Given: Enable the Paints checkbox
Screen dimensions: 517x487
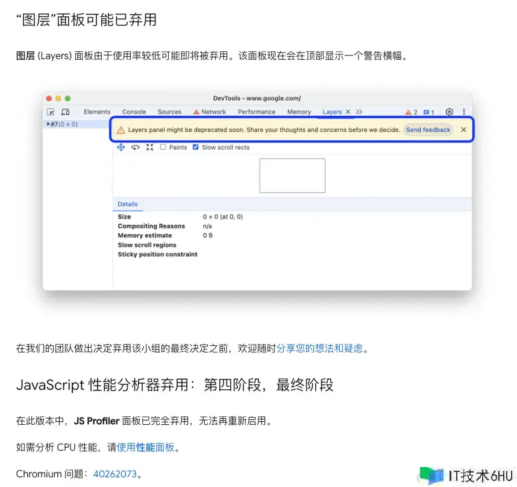Looking at the screenshot, I should pyautogui.click(x=163, y=147).
